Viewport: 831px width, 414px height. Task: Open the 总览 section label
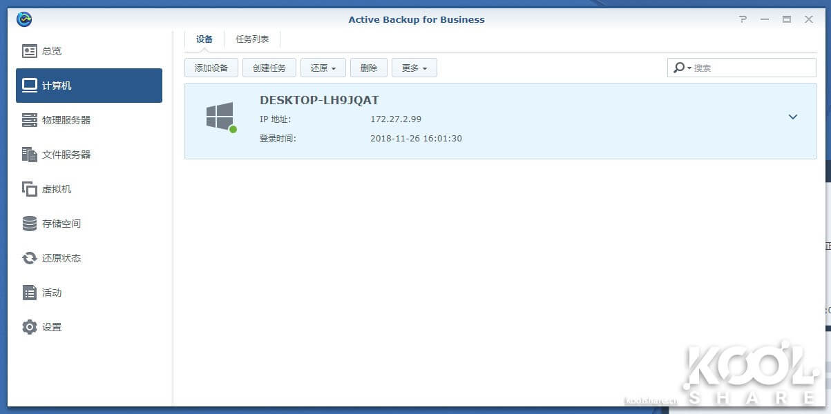[52, 51]
